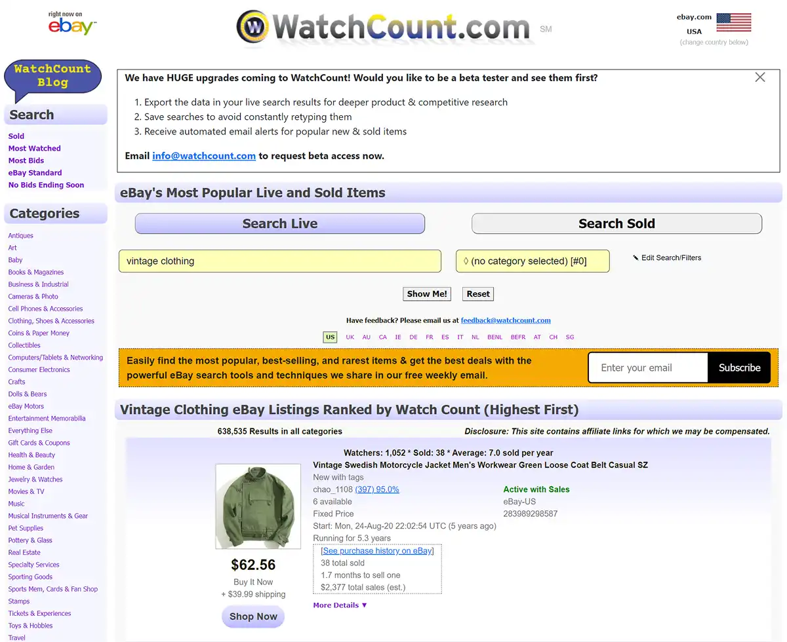The width and height of the screenshot is (787, 642).
Task: See purchase history on eBay
Action: [377, 550]
